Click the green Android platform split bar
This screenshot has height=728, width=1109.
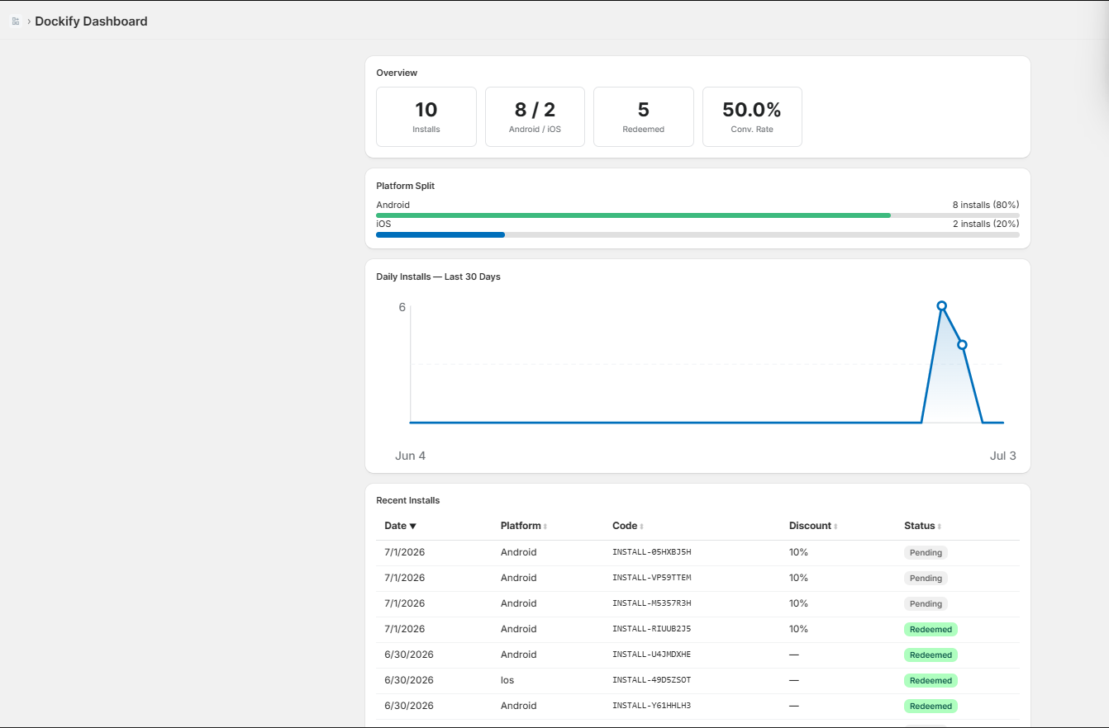pyautogui.click(x=633, y=215)
